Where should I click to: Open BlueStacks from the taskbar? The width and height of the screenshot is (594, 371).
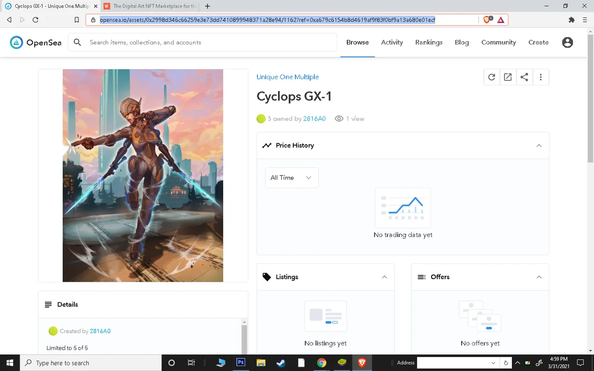[342, 363]
